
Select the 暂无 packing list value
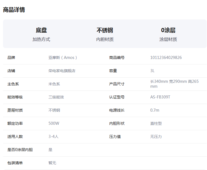(x=52, y=163)
